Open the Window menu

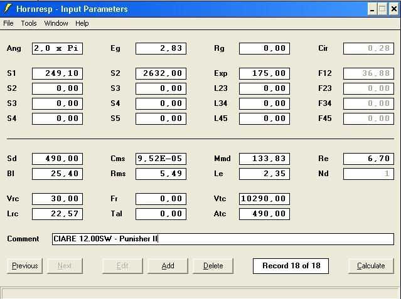click(56, 23)
